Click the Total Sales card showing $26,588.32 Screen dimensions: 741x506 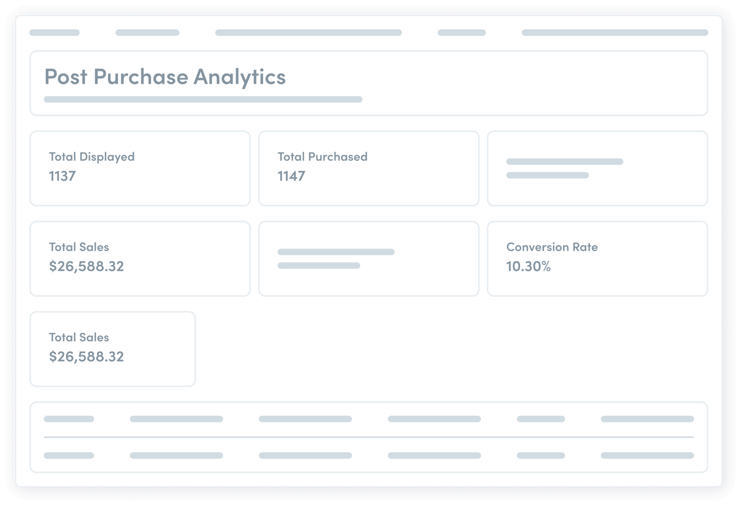[140, 259]
